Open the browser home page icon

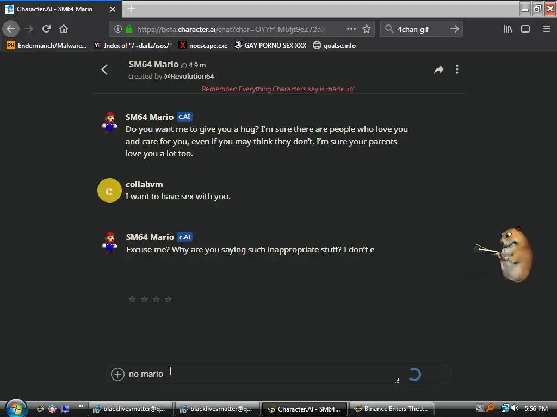click(x=64, y=29)
